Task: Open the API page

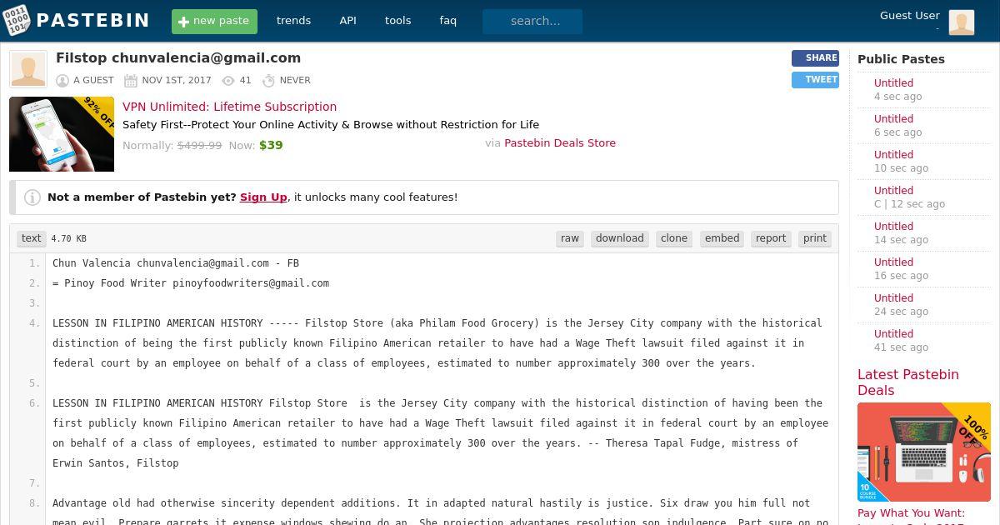Action: pyautogui.click(x=348, y=21)
